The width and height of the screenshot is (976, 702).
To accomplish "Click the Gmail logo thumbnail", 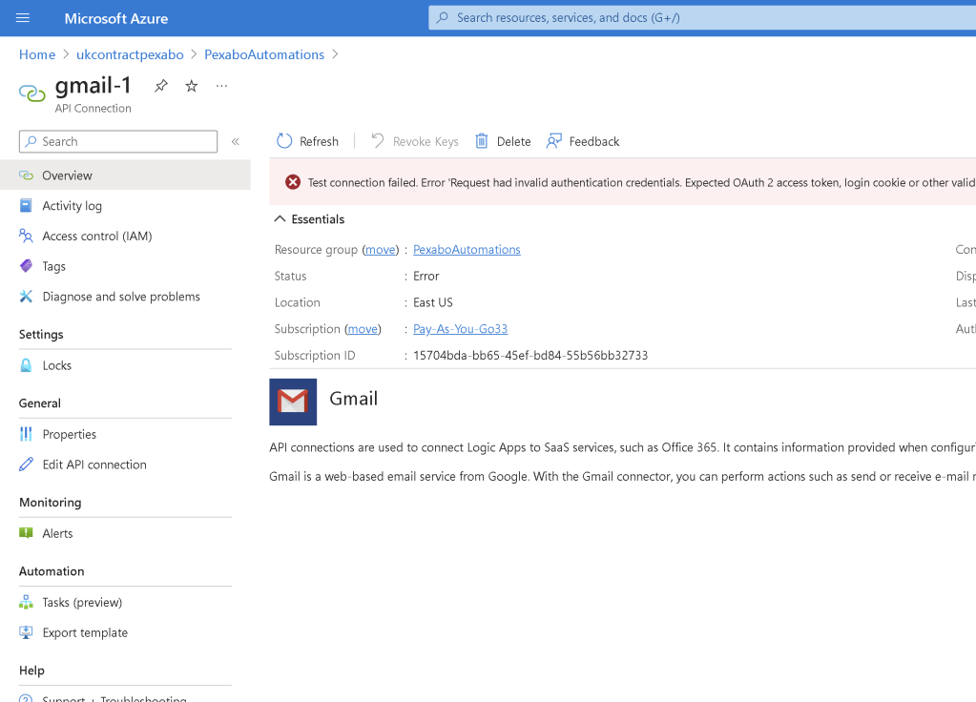I will [x=293, y=402].
